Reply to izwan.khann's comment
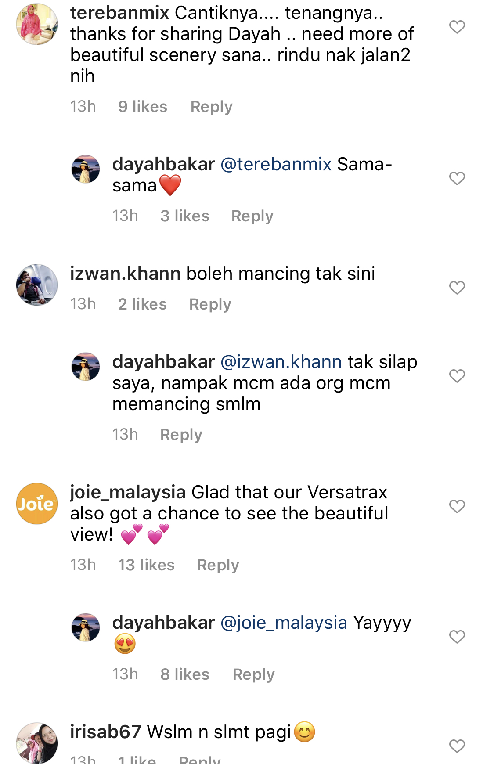The width and height of the screenshot is (494, 764). (x=210, y=304)
